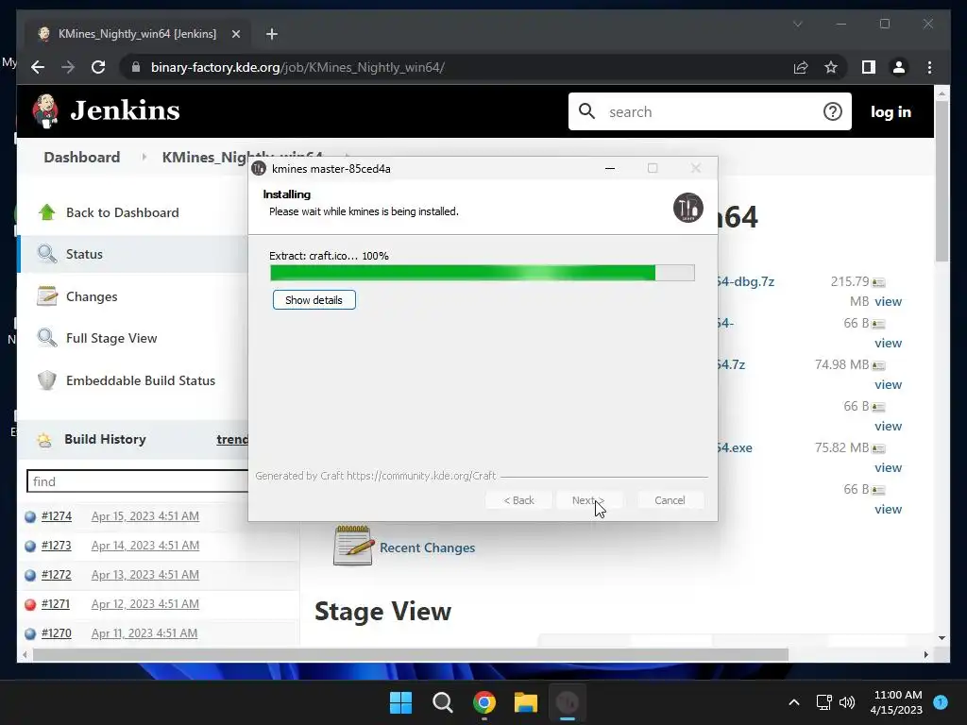Click the Jenkins butler logo icon
Screen dimensions: 967x725
tap(45, 111)
